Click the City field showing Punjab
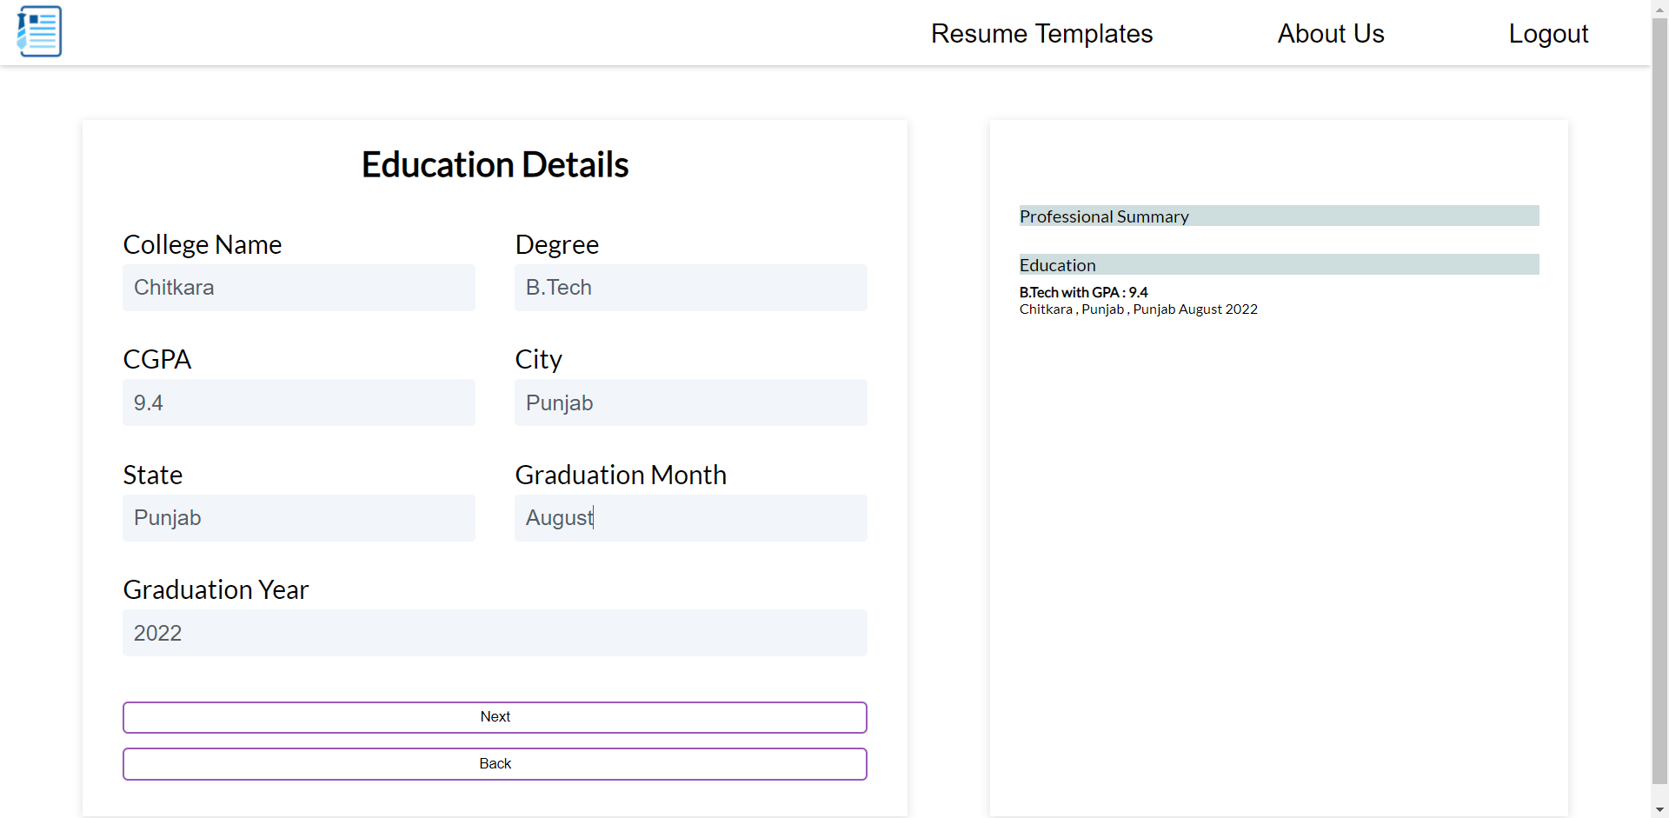This screenshot has height=818, width=1669. [x=690, y=402]
